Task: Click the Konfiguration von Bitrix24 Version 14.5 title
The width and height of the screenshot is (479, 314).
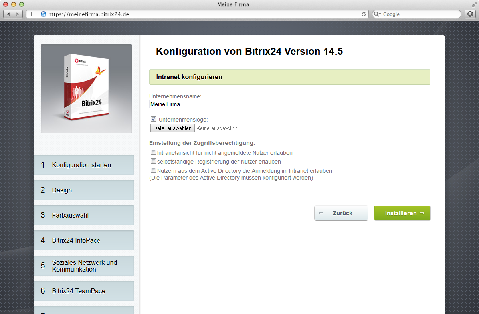Action: coord(249,51)
